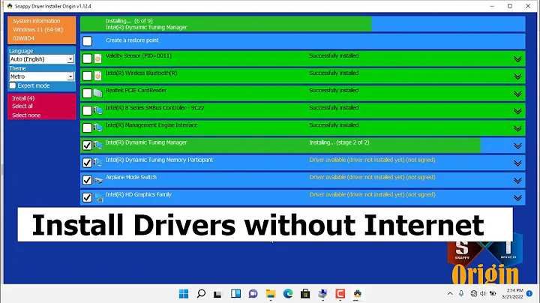540x303 pixels.
Task: Click the Snappy Driver Installer taskbar icon
Action: coord(358,294)
